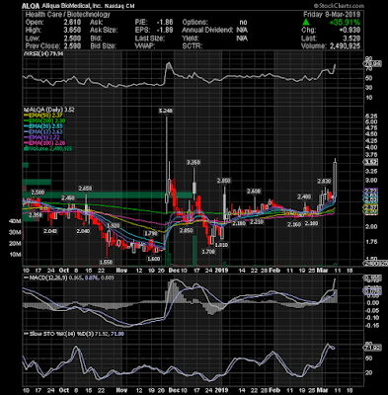
Task: Click the Open value 2.810
Action: click(x=72, y=23)
